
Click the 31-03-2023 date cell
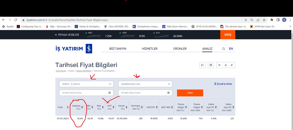[63, 118]
